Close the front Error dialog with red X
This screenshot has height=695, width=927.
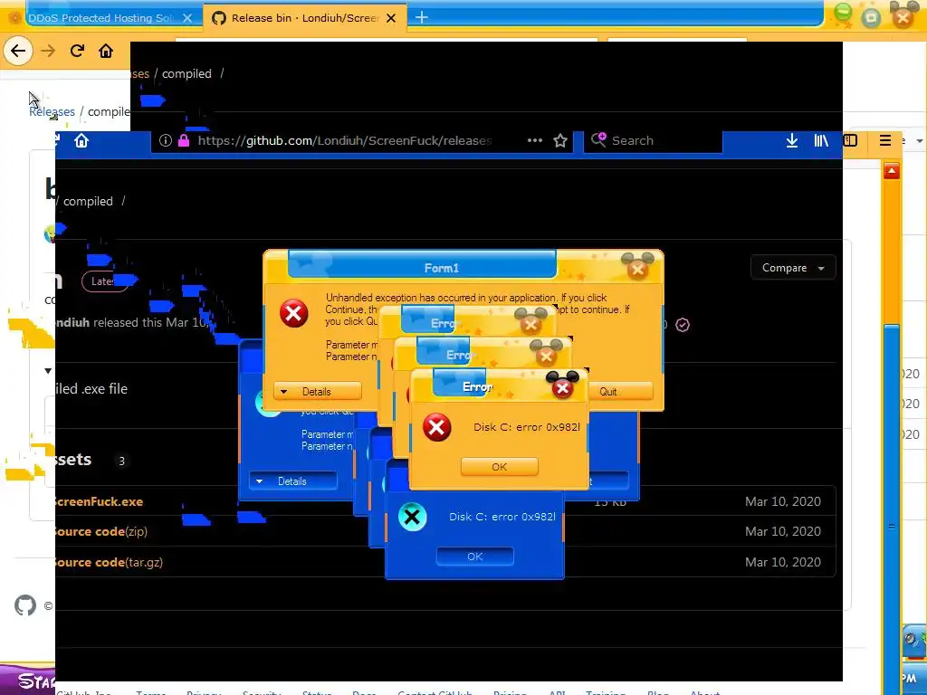pos(562,387)
